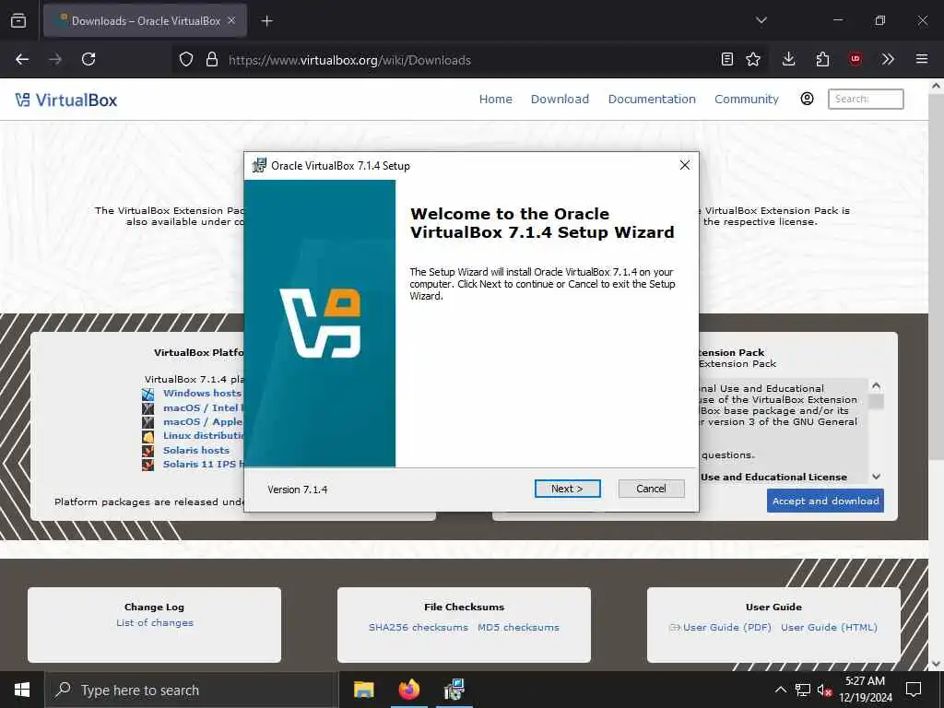944x708 pixels.
Task: Close the Oracle VirtualBox Setup dialog
Action: click(685, 165)
